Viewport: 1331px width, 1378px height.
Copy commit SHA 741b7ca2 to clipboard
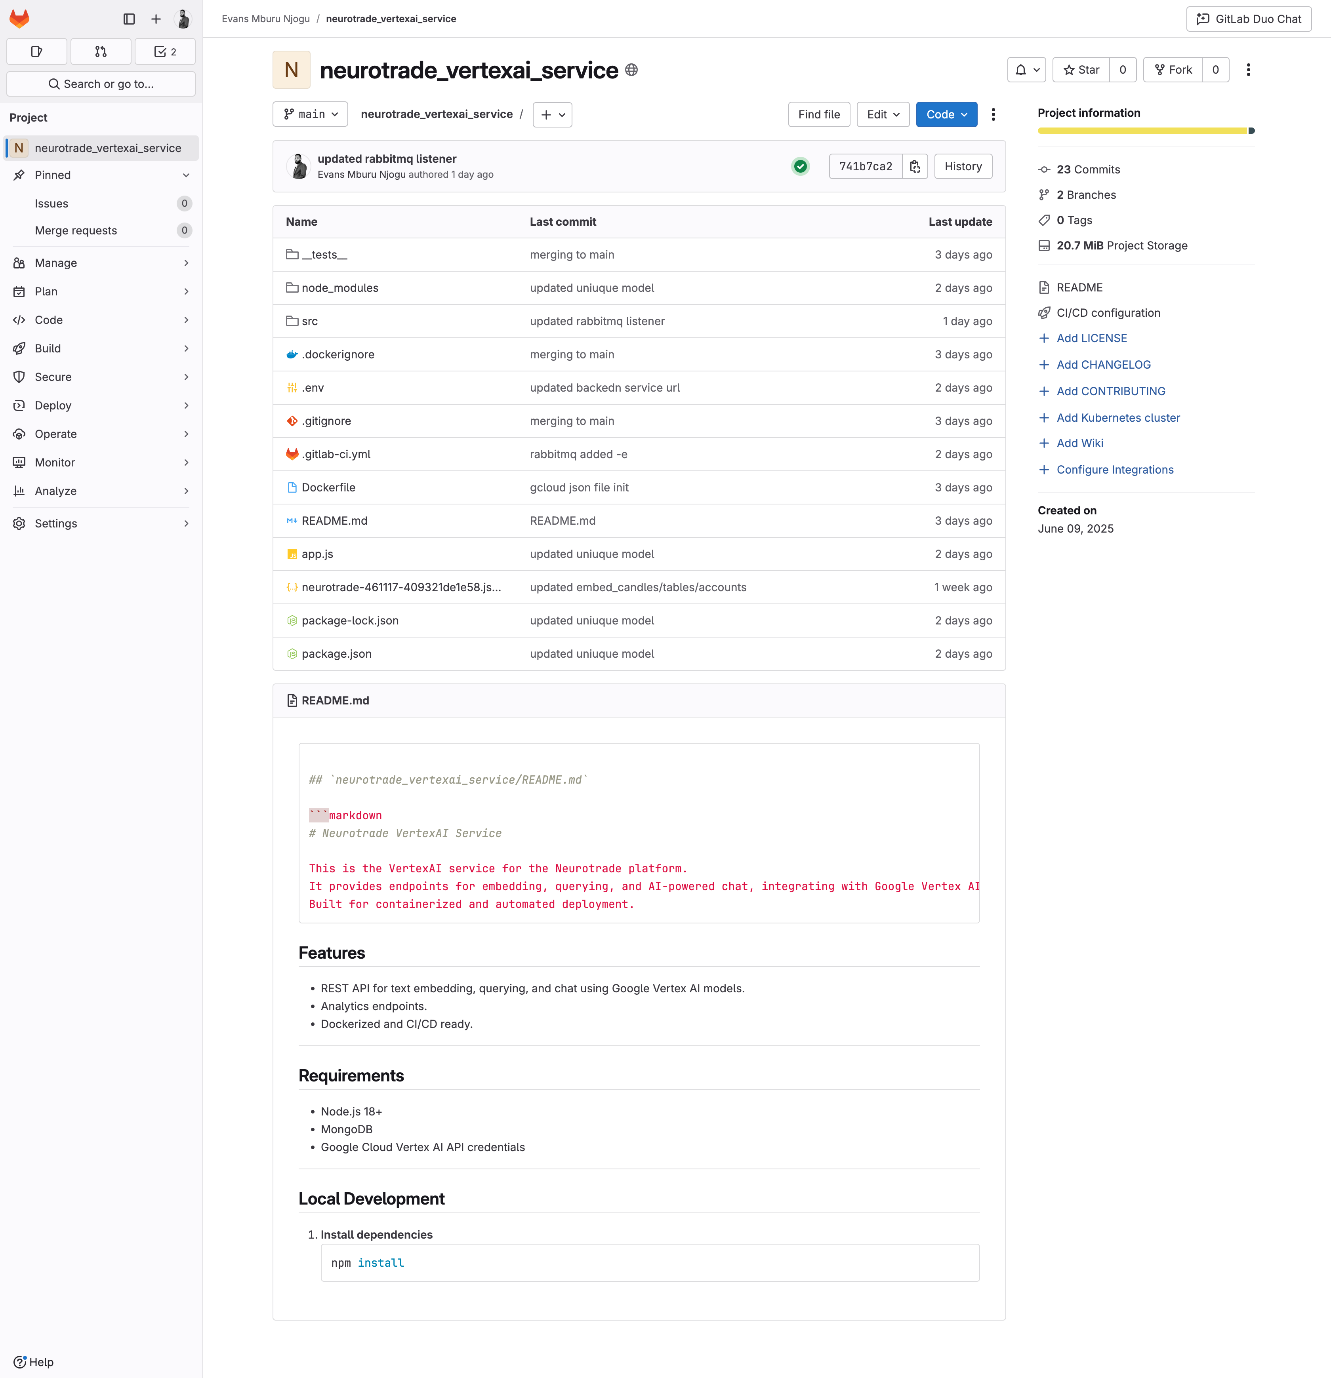point(915,167)
